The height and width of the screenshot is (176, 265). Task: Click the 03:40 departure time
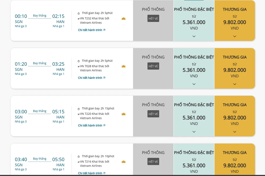[x=21, y=159]
